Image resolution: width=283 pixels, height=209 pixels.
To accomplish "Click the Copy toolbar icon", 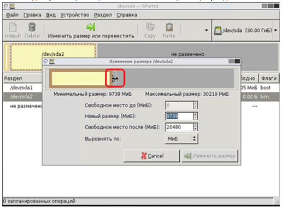I will (x=150, y=27).
